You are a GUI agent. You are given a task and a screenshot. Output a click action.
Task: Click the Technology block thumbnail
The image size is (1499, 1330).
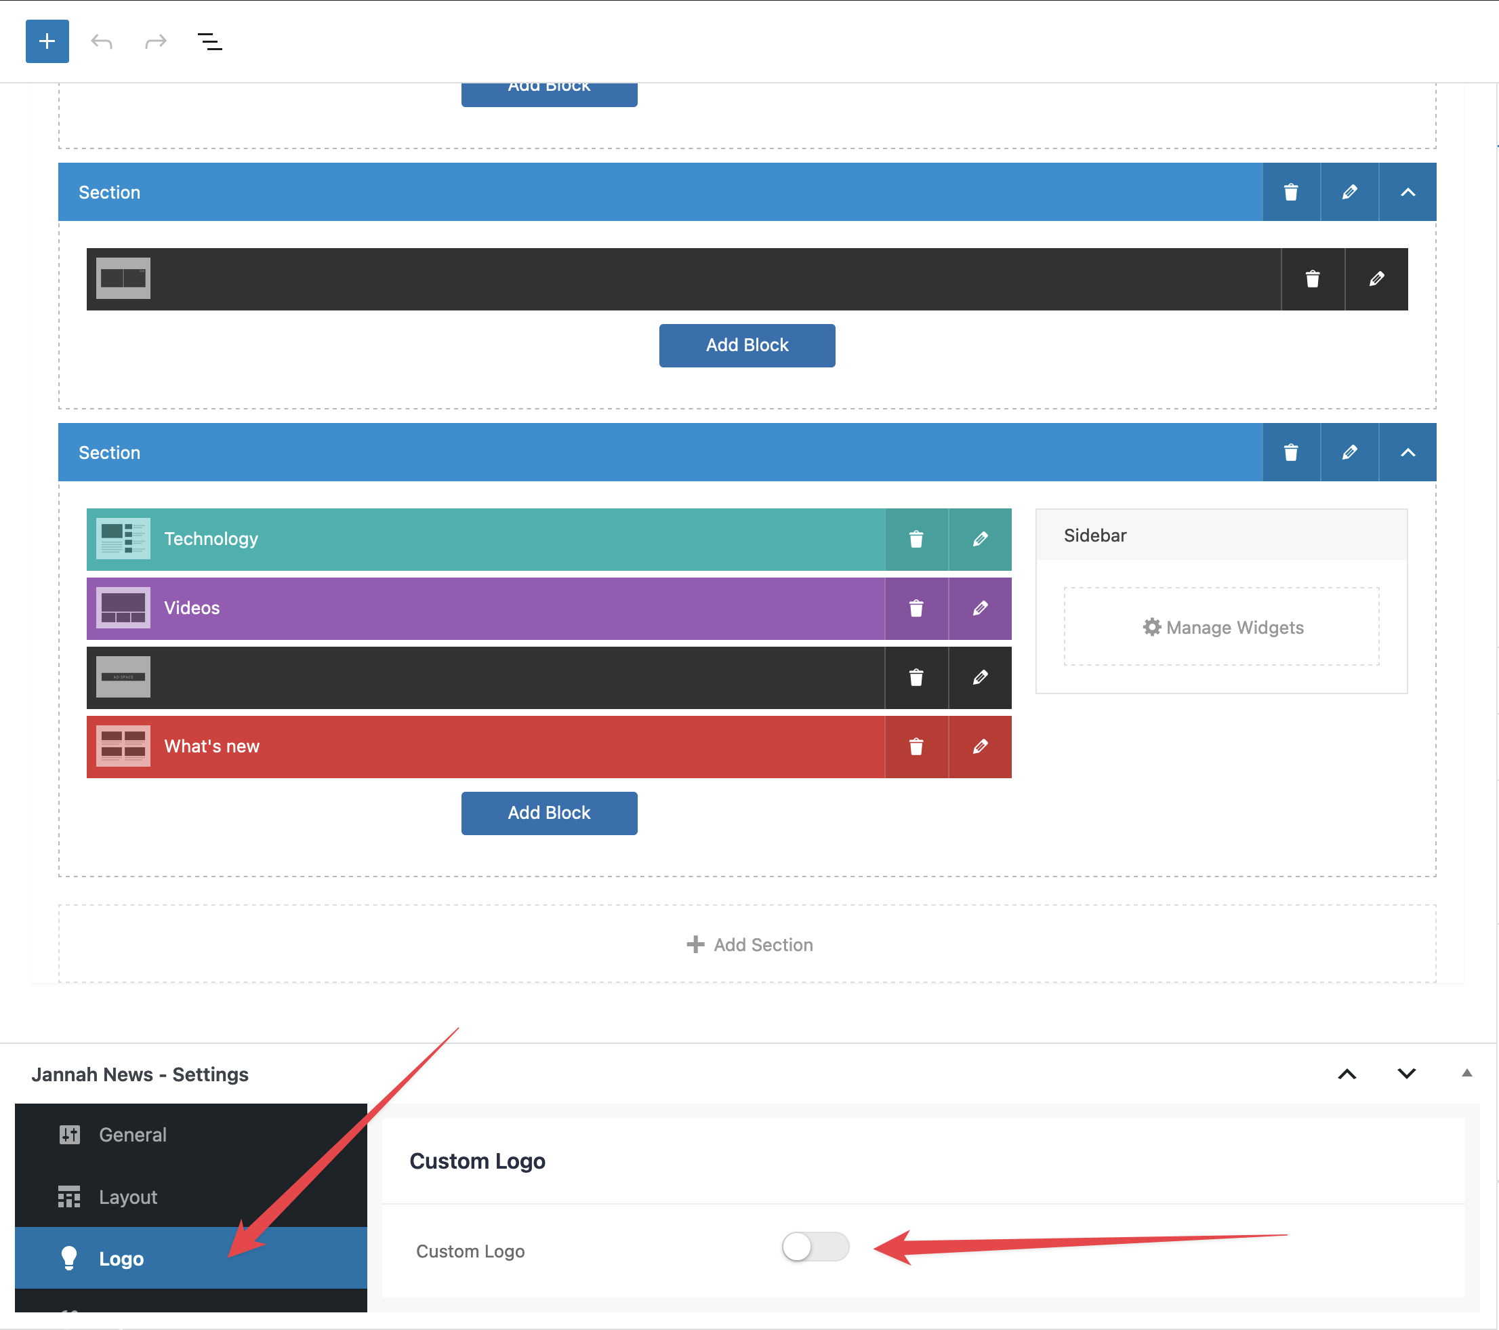[x=123, y=539]
